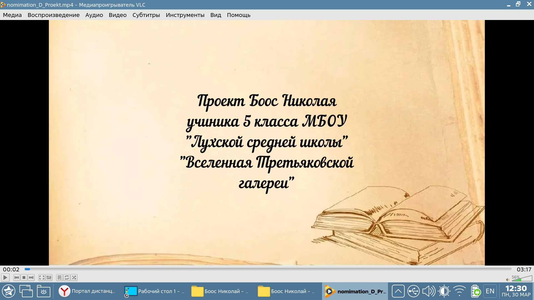The image size is (534, 300).
Task: Show the playlist view
Action: point(60,277)
